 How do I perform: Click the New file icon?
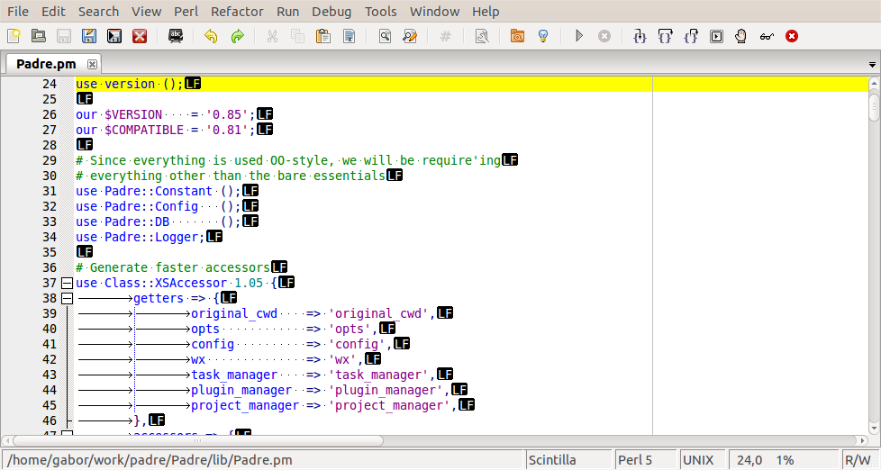(14, 37)
